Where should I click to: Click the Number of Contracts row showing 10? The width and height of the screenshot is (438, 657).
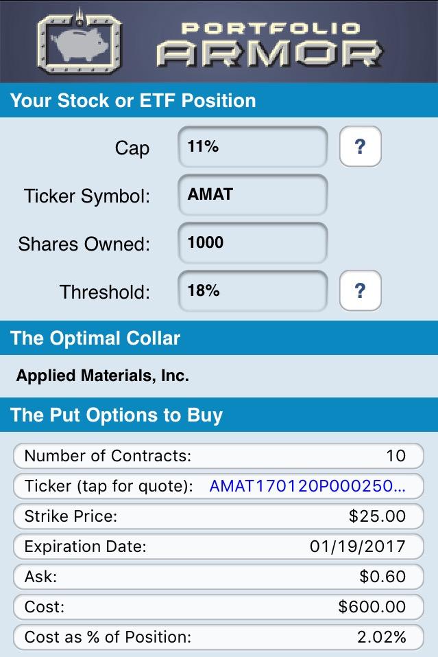click(219, 456)
